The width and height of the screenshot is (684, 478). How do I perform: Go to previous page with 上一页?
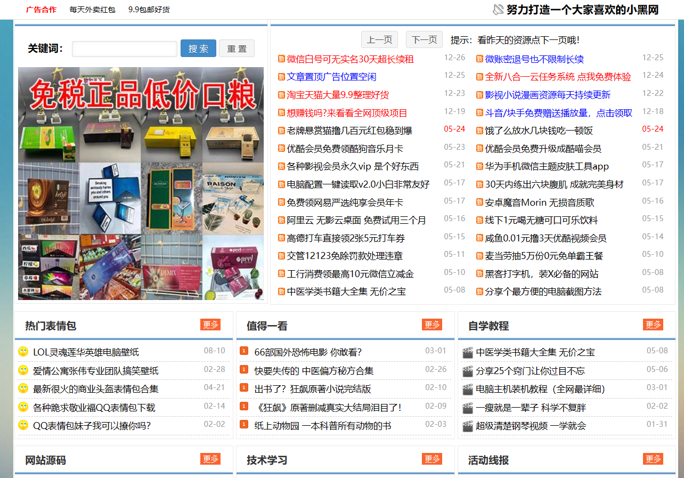(x=379, y=40)
